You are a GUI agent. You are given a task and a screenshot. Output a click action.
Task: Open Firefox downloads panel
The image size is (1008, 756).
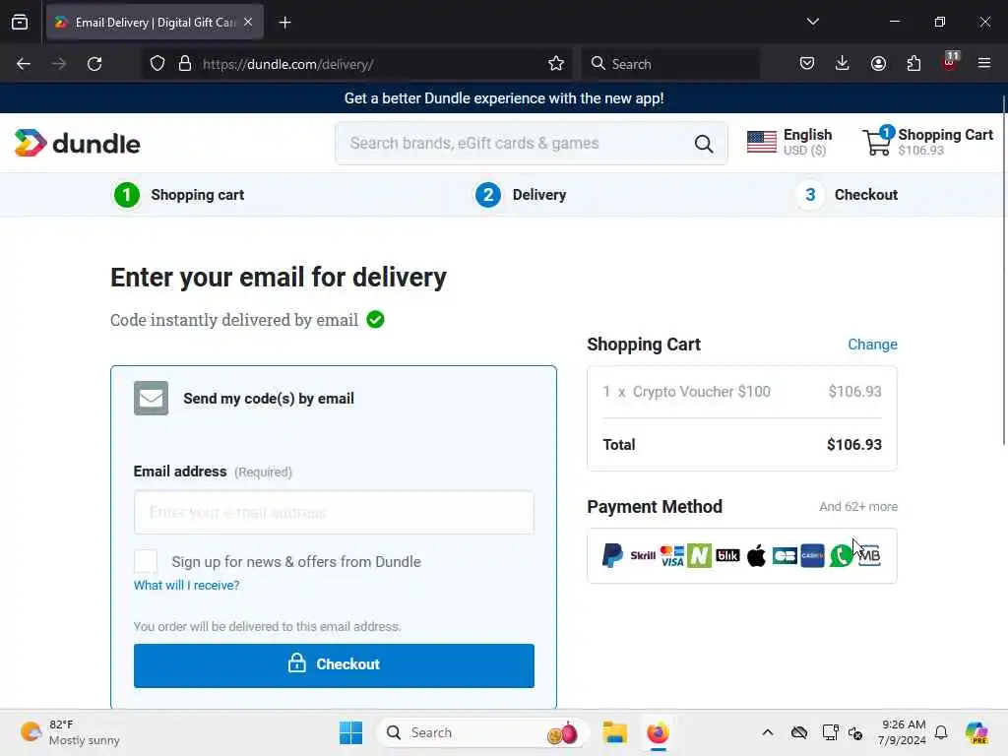coord(843,63)
